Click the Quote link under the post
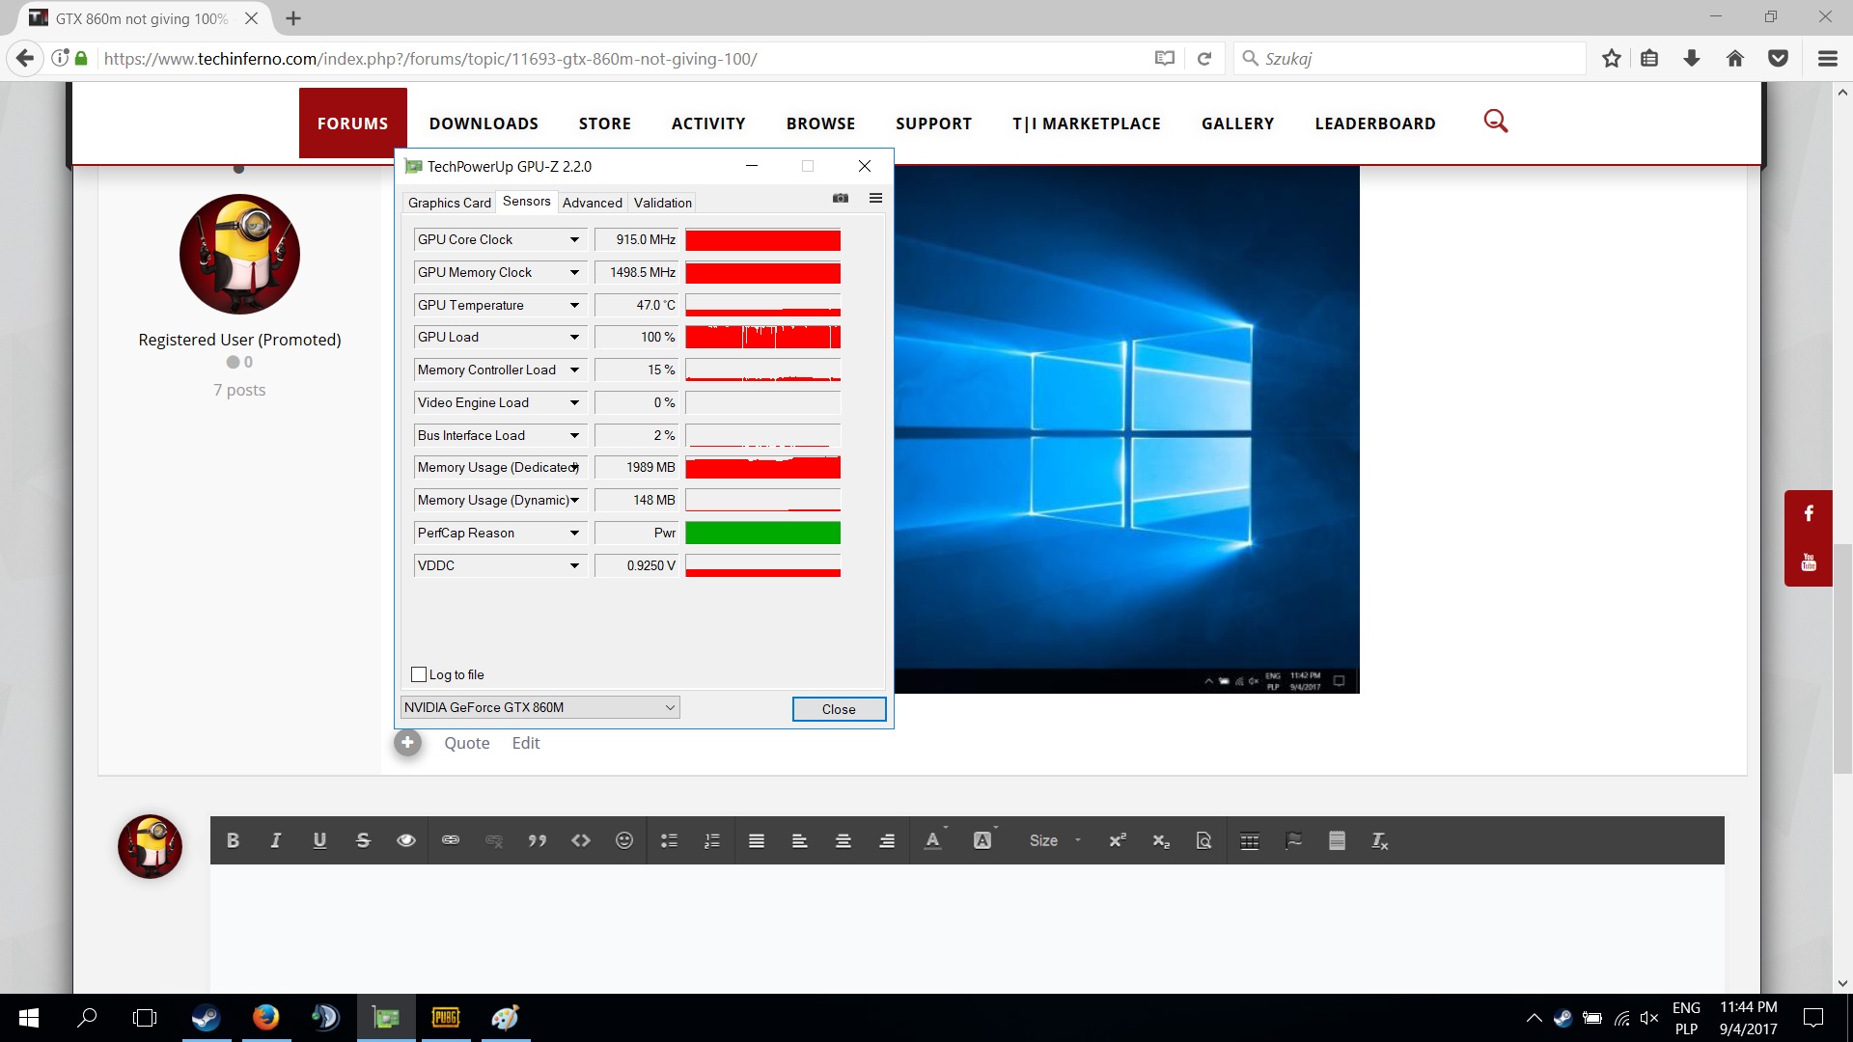The image size is (1853, 1042). pos(467,743)
